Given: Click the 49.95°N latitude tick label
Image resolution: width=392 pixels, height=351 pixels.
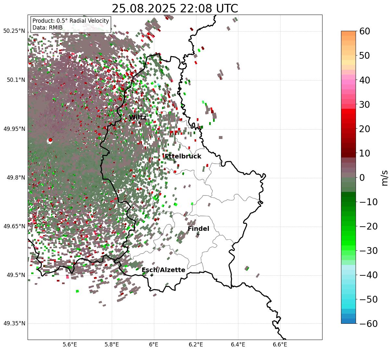Looking at the screenshot, I should pyautogui.click(x=14, y=129).
